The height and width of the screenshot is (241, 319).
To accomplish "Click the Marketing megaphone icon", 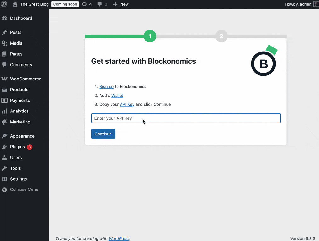I will (x=4, y=122).
